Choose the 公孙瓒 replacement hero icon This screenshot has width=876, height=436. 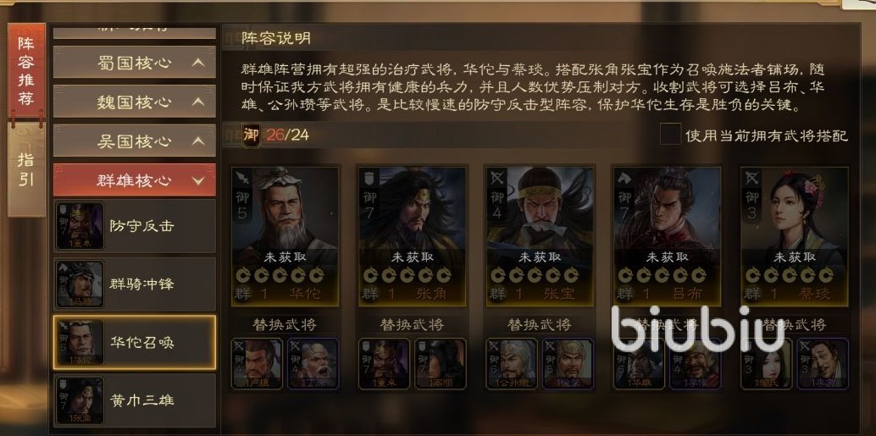click(x=512, y=363)
